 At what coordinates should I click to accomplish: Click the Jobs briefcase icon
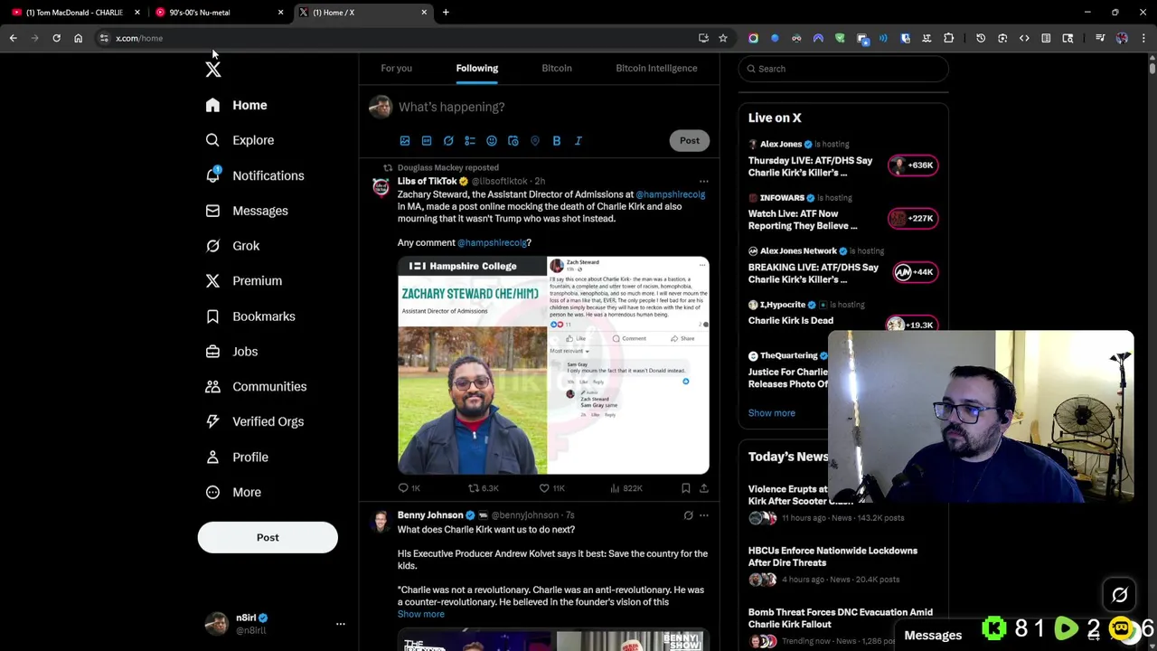click(x=212, y=352)
